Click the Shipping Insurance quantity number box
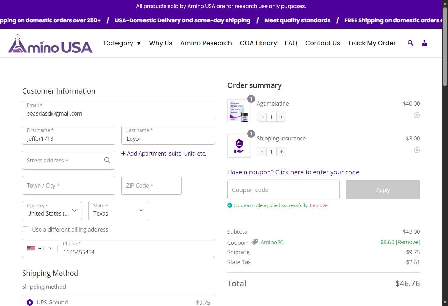Screen dimensions: 448x306 click(x=272, y=152)
